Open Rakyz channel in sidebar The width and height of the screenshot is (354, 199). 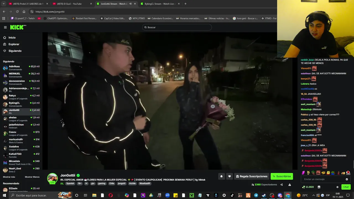click(21, 97)
